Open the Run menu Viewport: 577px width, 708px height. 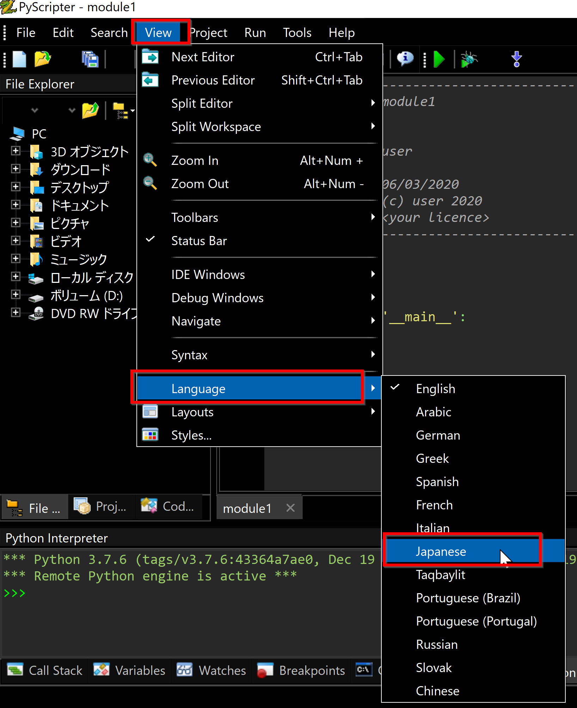(x=255, y=33)
